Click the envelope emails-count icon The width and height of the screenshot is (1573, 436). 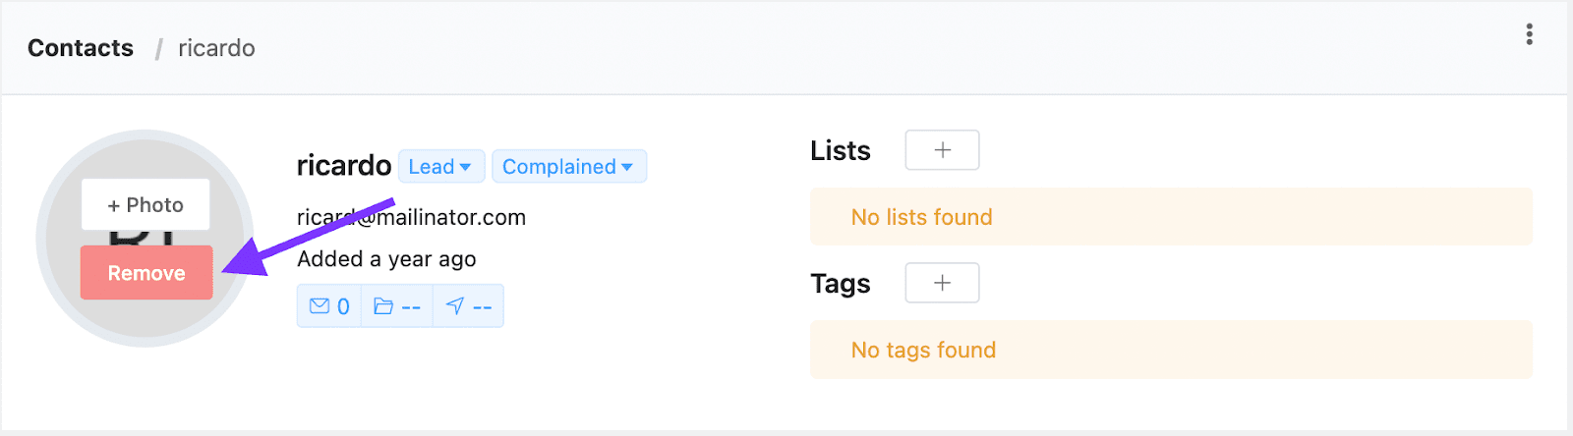320,306
